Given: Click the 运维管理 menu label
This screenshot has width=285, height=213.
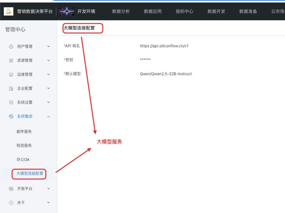Looking at the screenshot, I should (x=25, y=75).
